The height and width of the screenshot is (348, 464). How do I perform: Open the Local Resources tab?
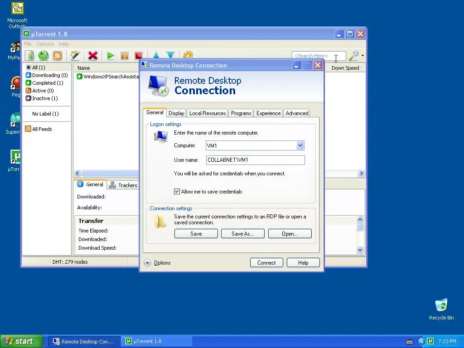pyautogui.click(x=208, y=113)
